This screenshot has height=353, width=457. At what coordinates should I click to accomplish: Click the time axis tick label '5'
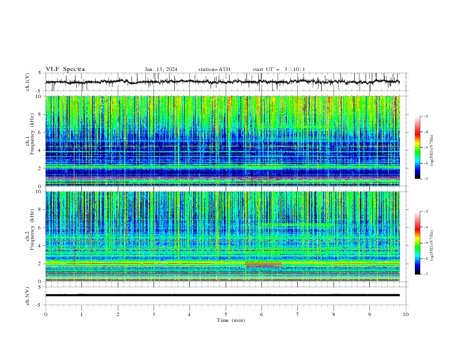click(226, 314)
